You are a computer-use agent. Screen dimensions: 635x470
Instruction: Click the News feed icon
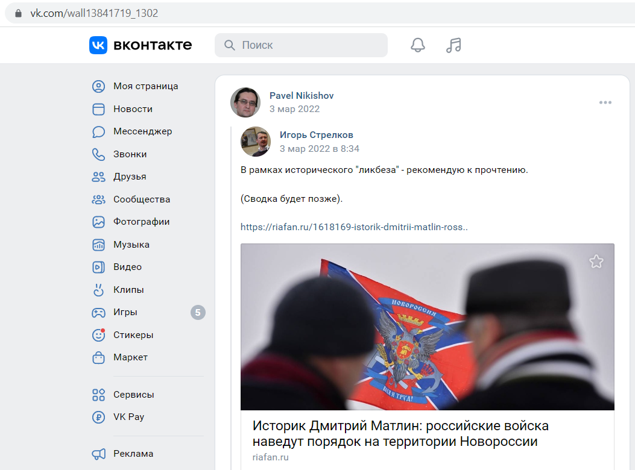[x=98, y=109]
